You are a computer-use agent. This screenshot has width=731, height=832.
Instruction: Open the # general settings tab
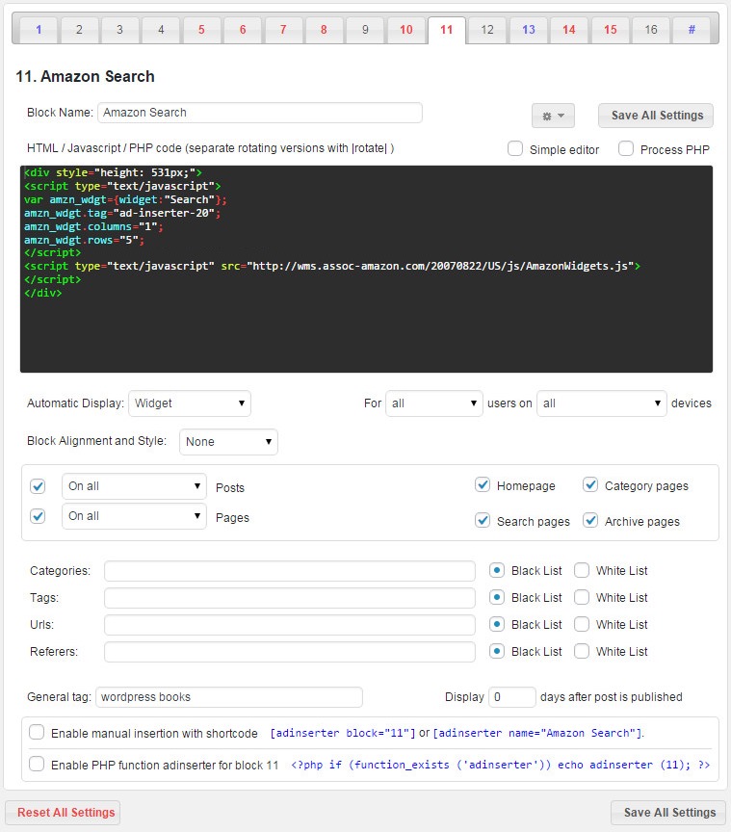pos(692,30)
